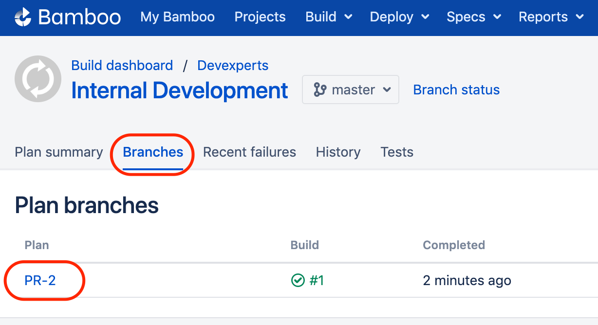Expand the Build menu
Screen dimensions: 598x325
pos(329,17)
